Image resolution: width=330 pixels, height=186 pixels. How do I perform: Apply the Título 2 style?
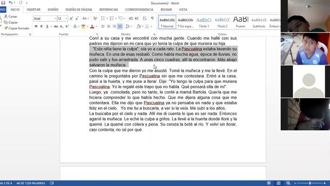pyautogui.click(x=222, y=22)
